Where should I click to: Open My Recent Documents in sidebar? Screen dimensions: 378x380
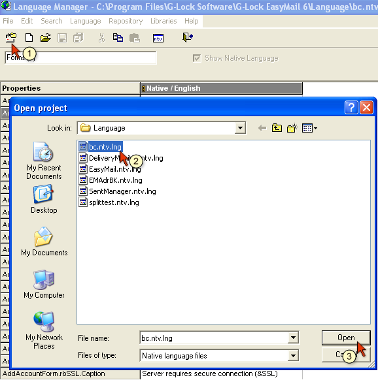pyautogui.click(x=44, y=161)
